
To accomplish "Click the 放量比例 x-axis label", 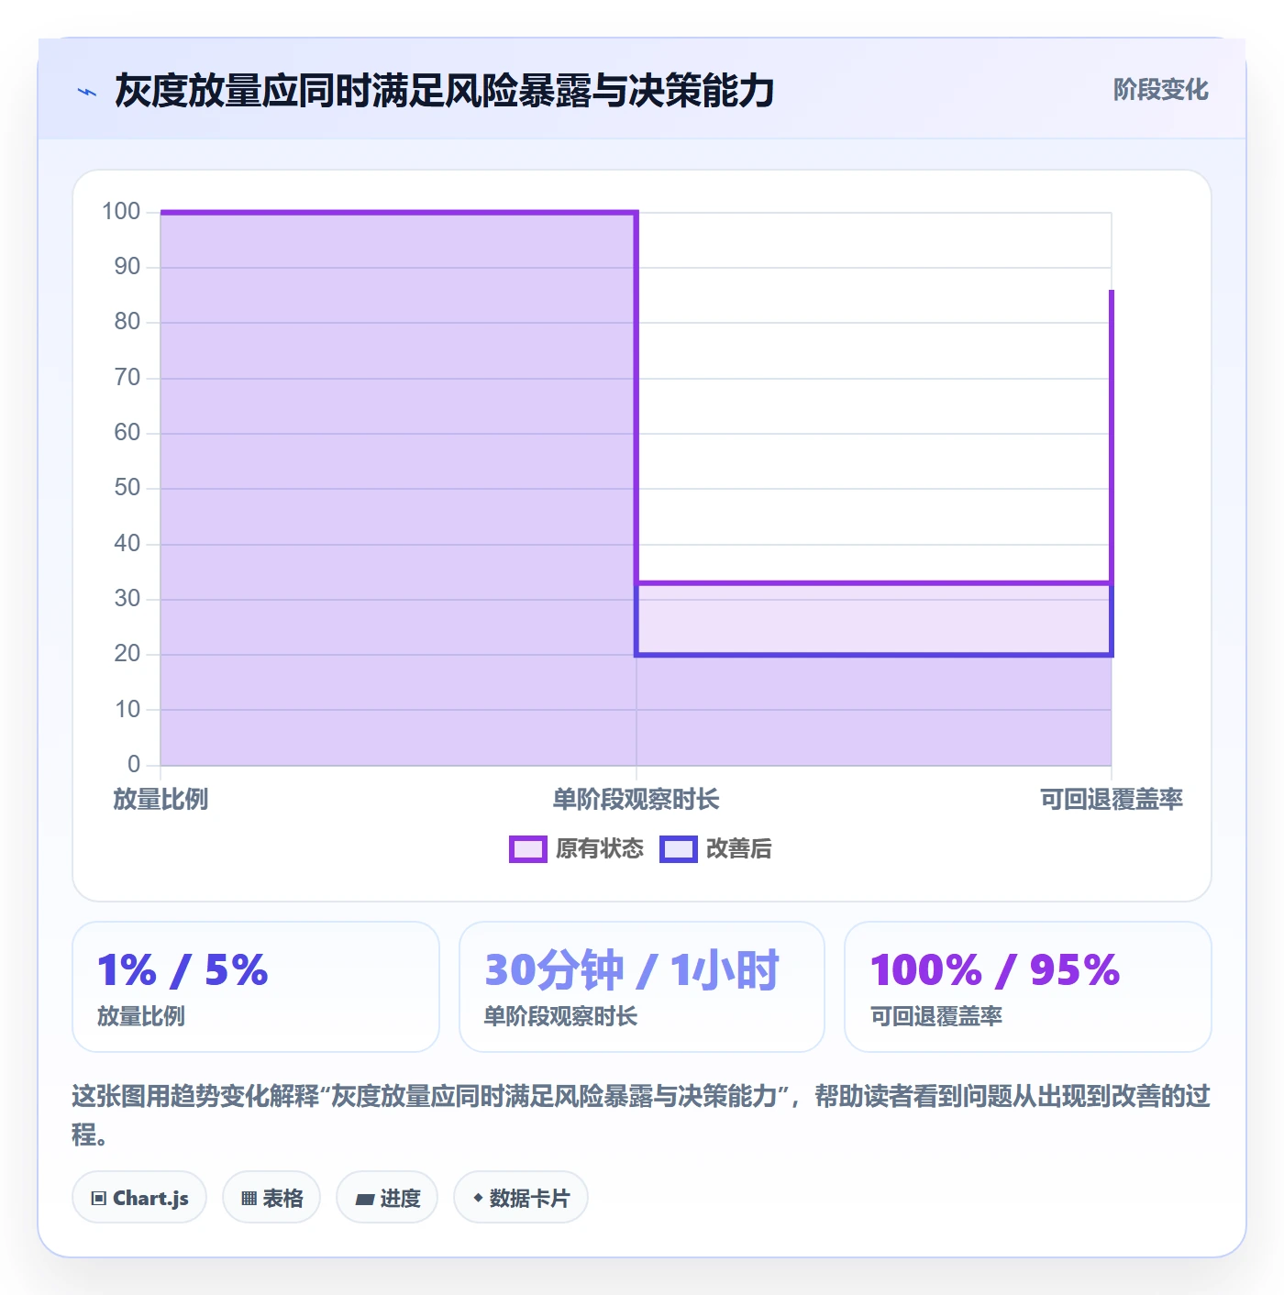I will coord(160,800).
